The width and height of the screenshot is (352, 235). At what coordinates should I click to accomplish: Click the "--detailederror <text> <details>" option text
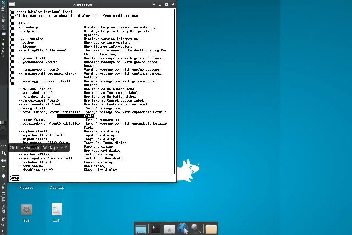coord(49,124)
